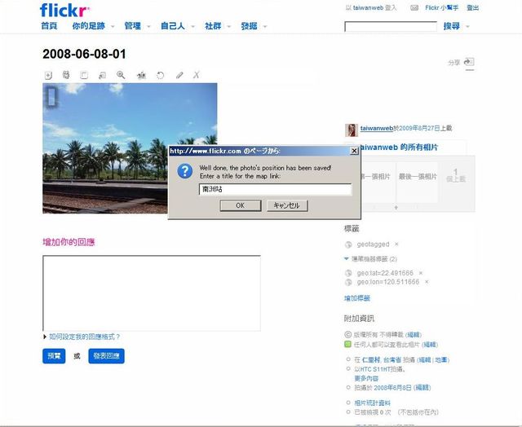Click the globe icon beside geo:lat tag

(349, 272)
